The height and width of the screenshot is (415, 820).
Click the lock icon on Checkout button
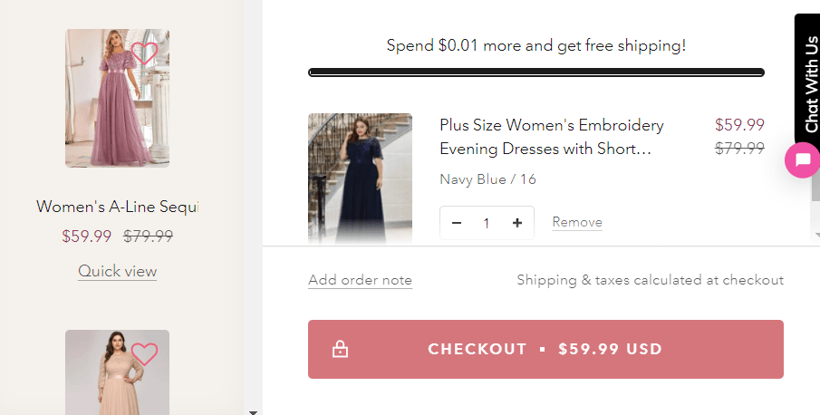341,349
